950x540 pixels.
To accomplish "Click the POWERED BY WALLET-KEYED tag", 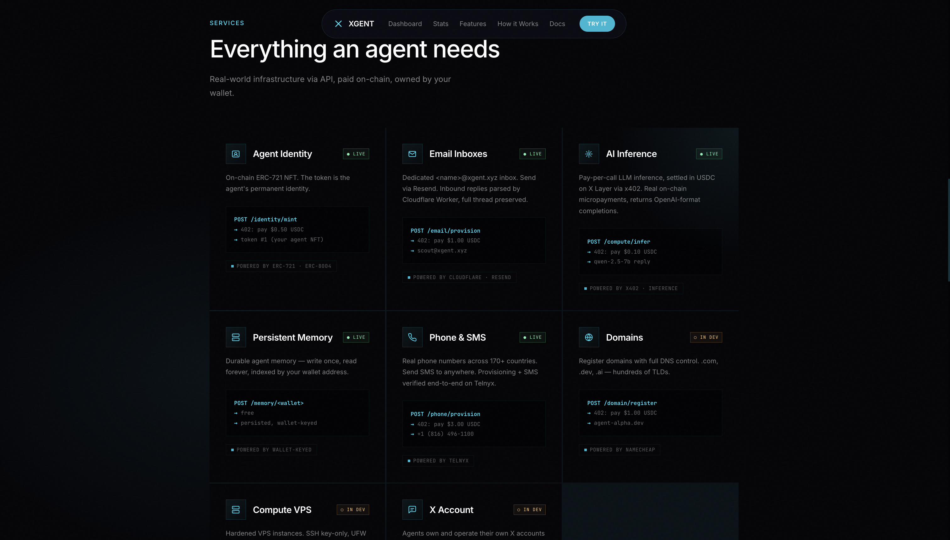I will (x=271, y=450).
